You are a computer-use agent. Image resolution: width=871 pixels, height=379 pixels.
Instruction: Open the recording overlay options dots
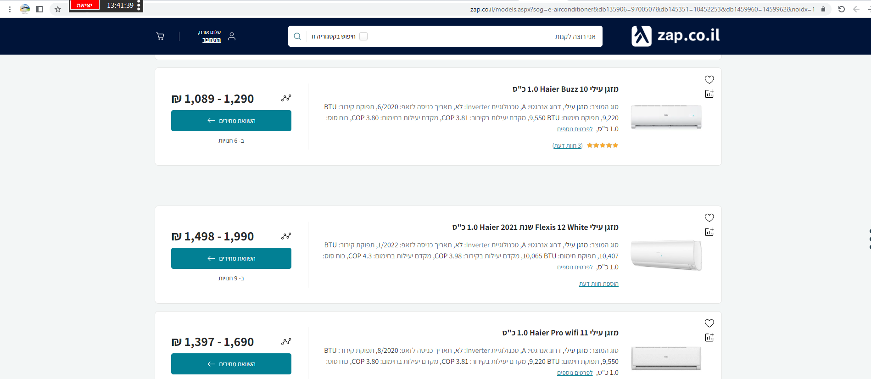(139, 6)
